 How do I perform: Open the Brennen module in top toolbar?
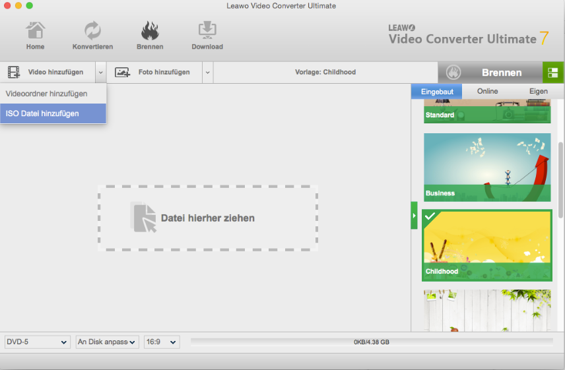point(150,36)
